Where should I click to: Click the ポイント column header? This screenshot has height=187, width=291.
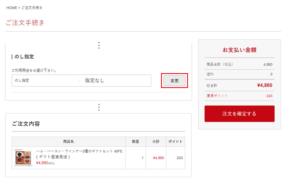point(175,141)
